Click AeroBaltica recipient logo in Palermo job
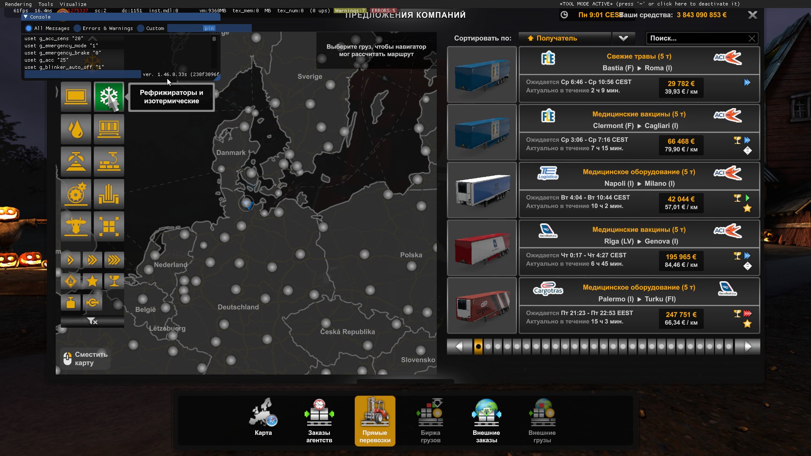 727,288
